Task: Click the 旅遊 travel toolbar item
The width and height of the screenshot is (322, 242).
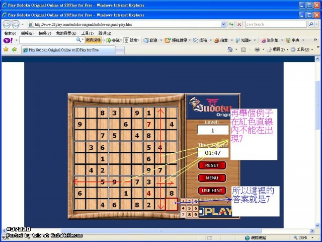Action: pos(151,40)
